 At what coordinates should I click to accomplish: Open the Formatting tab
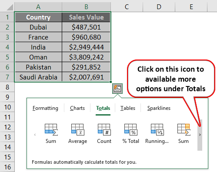(x=45, y=108)
